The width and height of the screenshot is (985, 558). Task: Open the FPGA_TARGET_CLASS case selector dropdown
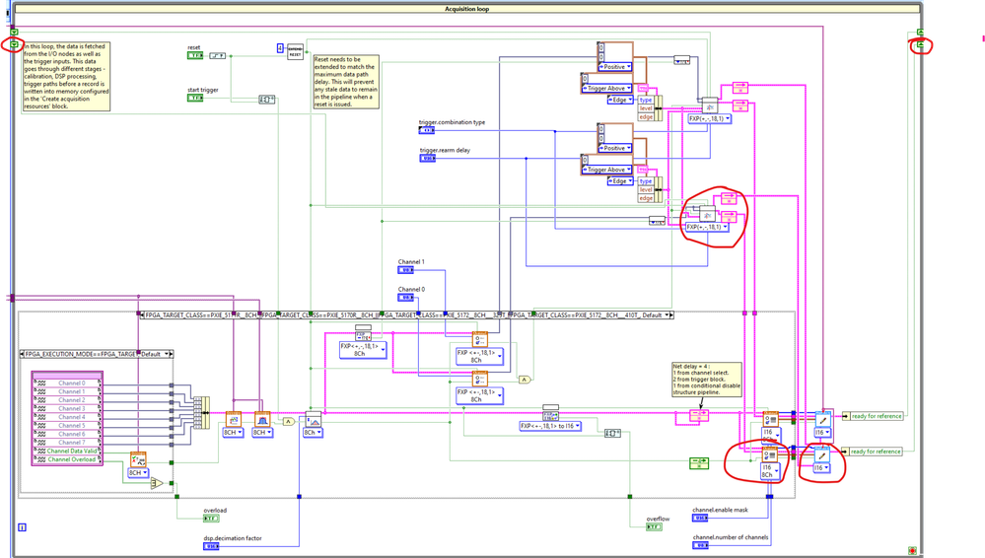(668, 314)
